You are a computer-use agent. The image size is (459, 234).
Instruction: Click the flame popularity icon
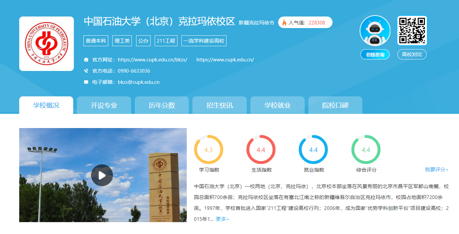[284, 23]
